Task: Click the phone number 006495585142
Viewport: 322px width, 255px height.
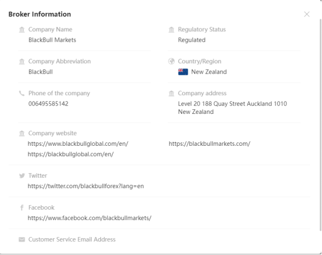Action: click(x=48, y=104)
